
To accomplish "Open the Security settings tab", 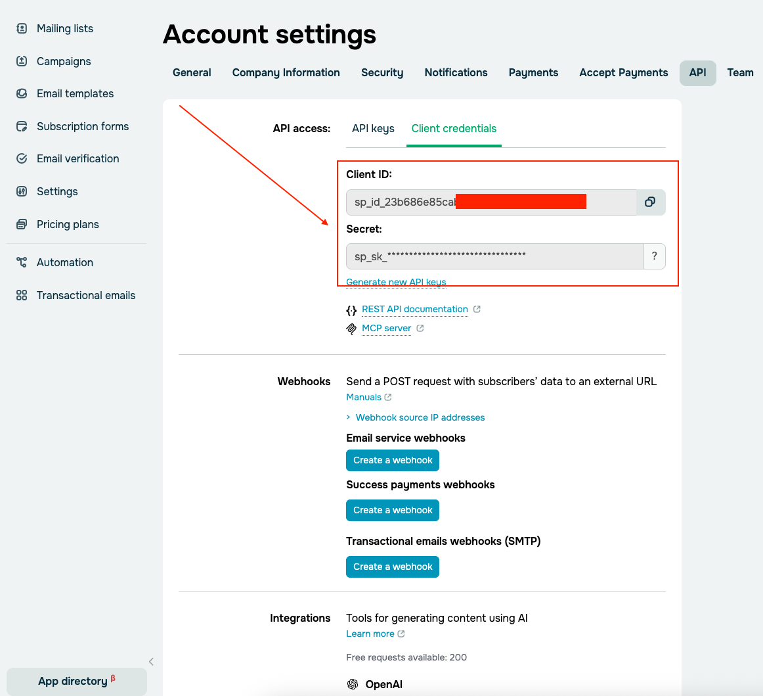I will tap(382, 72).
